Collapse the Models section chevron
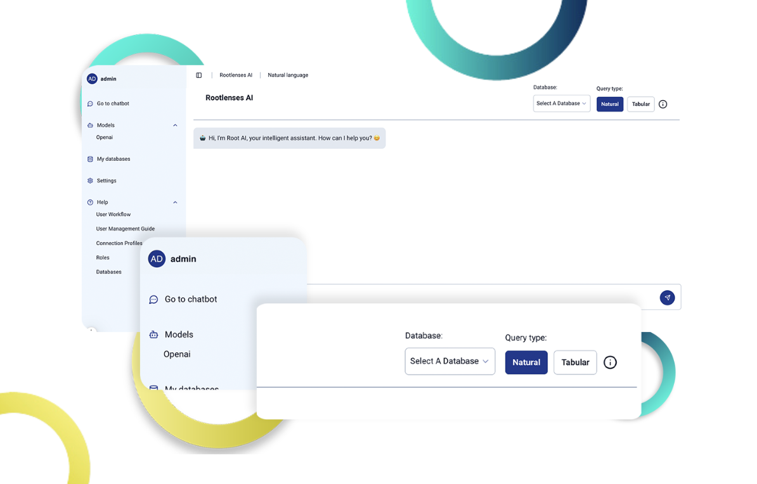Image resolution: width=757 pixels, height=484 pixels. click(x=175, y=125)
